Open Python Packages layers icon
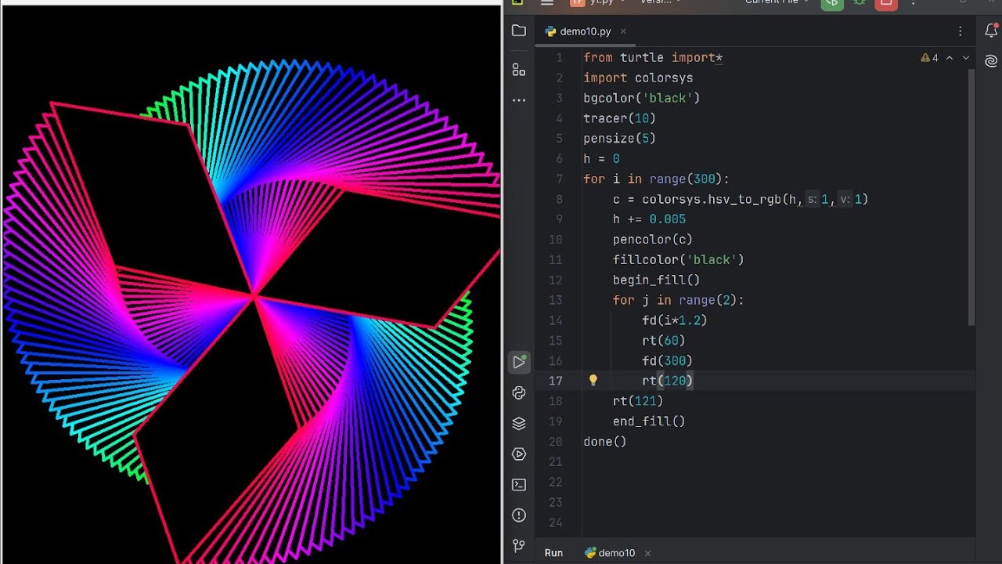 pos(518,424)
